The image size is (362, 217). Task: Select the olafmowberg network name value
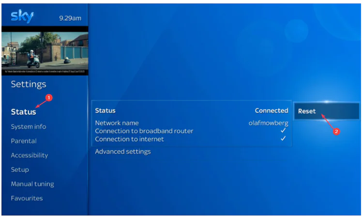pyautogui.click(x=268, y=123)
